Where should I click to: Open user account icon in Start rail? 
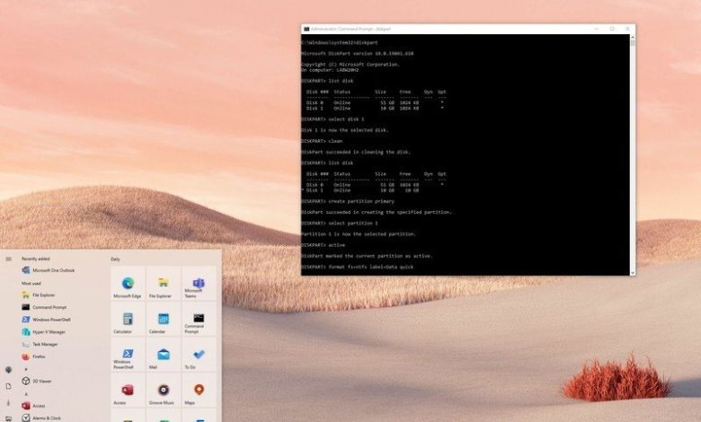click(x=8, y=370)
